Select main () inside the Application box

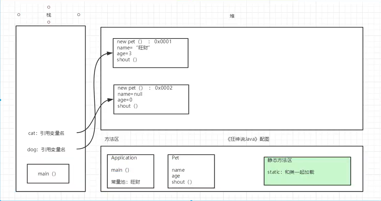pos(120,170)
